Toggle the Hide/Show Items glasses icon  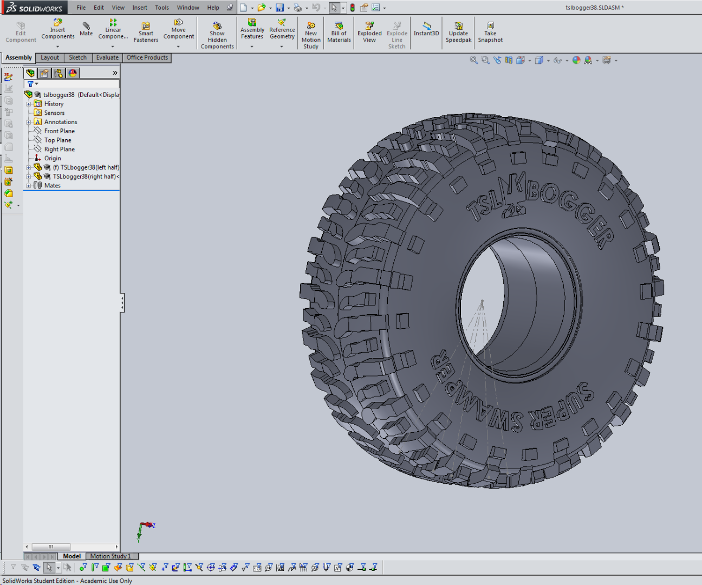[x=557, y=60]
